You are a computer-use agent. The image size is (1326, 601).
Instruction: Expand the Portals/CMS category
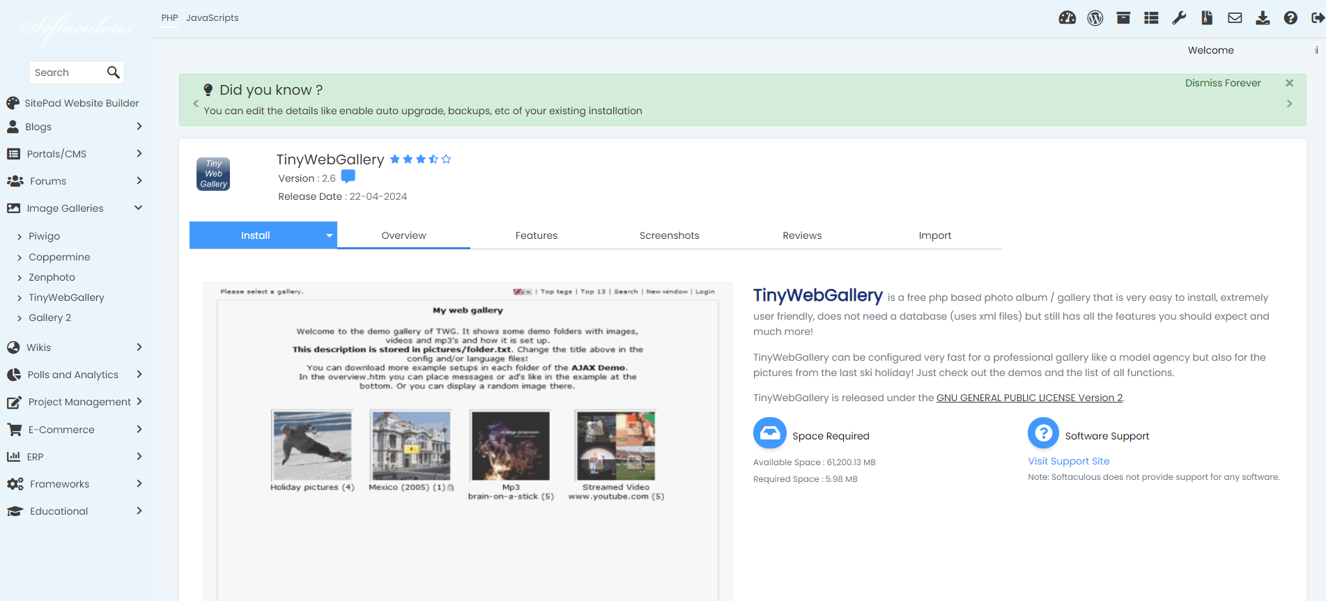tap(139, 153)
